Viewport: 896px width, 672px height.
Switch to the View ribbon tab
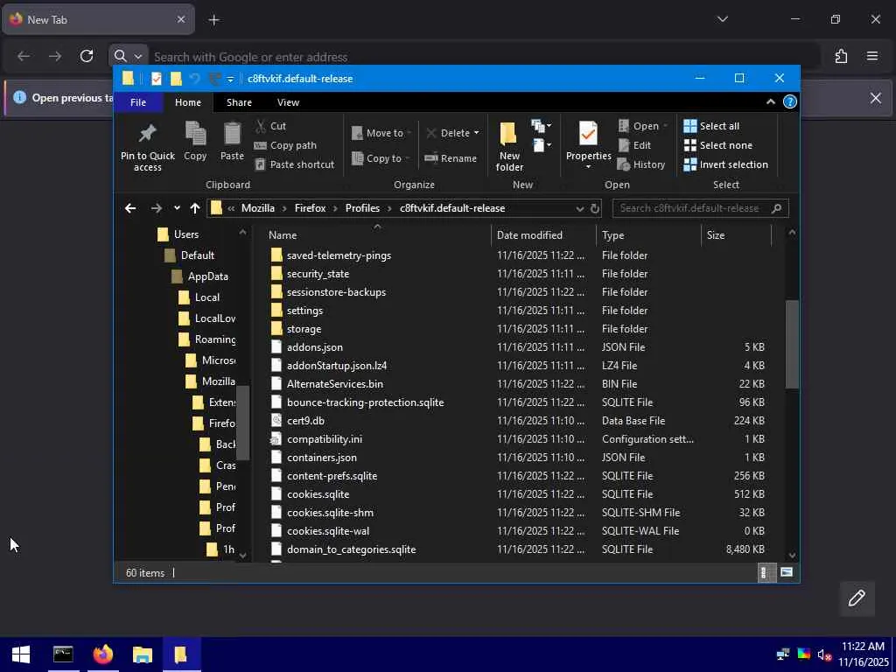[288, 102]
